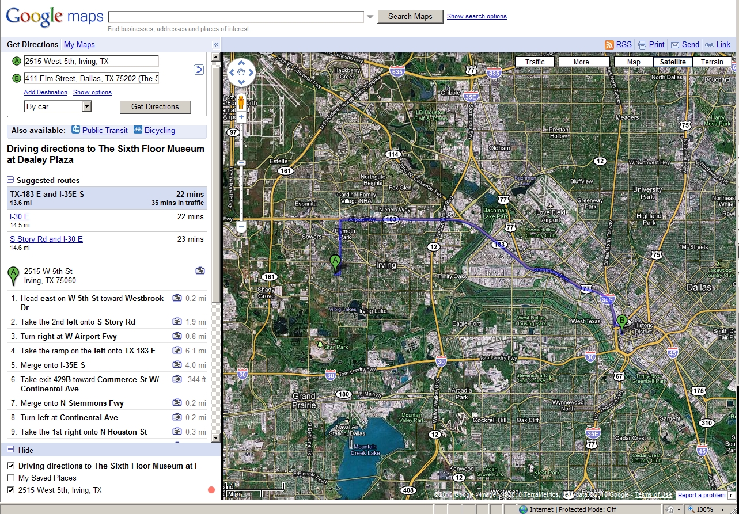The width and height of the screenshot is (739, 514).
Task: Collapse the Suggested routes section
Action: 10,180
